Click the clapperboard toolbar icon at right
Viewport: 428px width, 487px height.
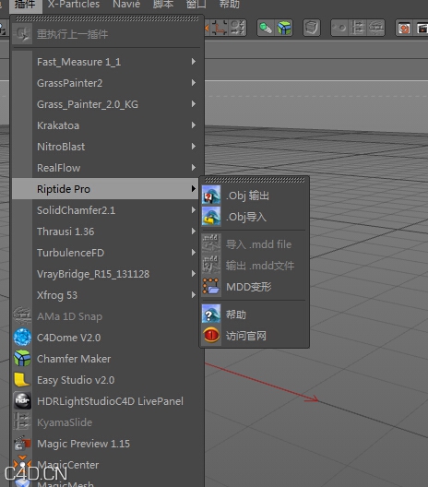click(x=422, y=29)
